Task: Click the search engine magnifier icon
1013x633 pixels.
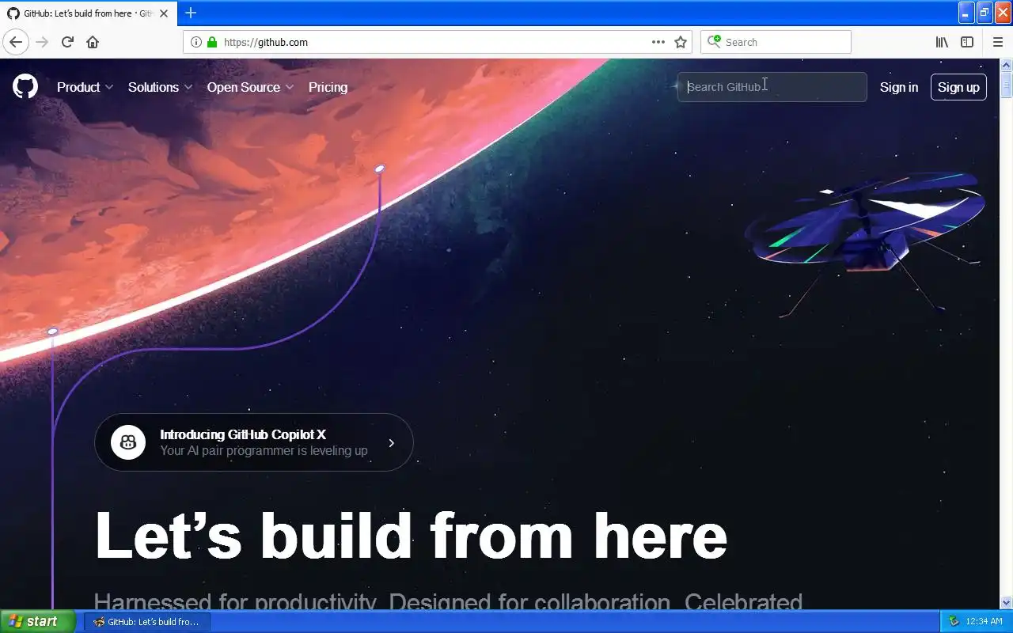Action: click(x=715, y=41)
